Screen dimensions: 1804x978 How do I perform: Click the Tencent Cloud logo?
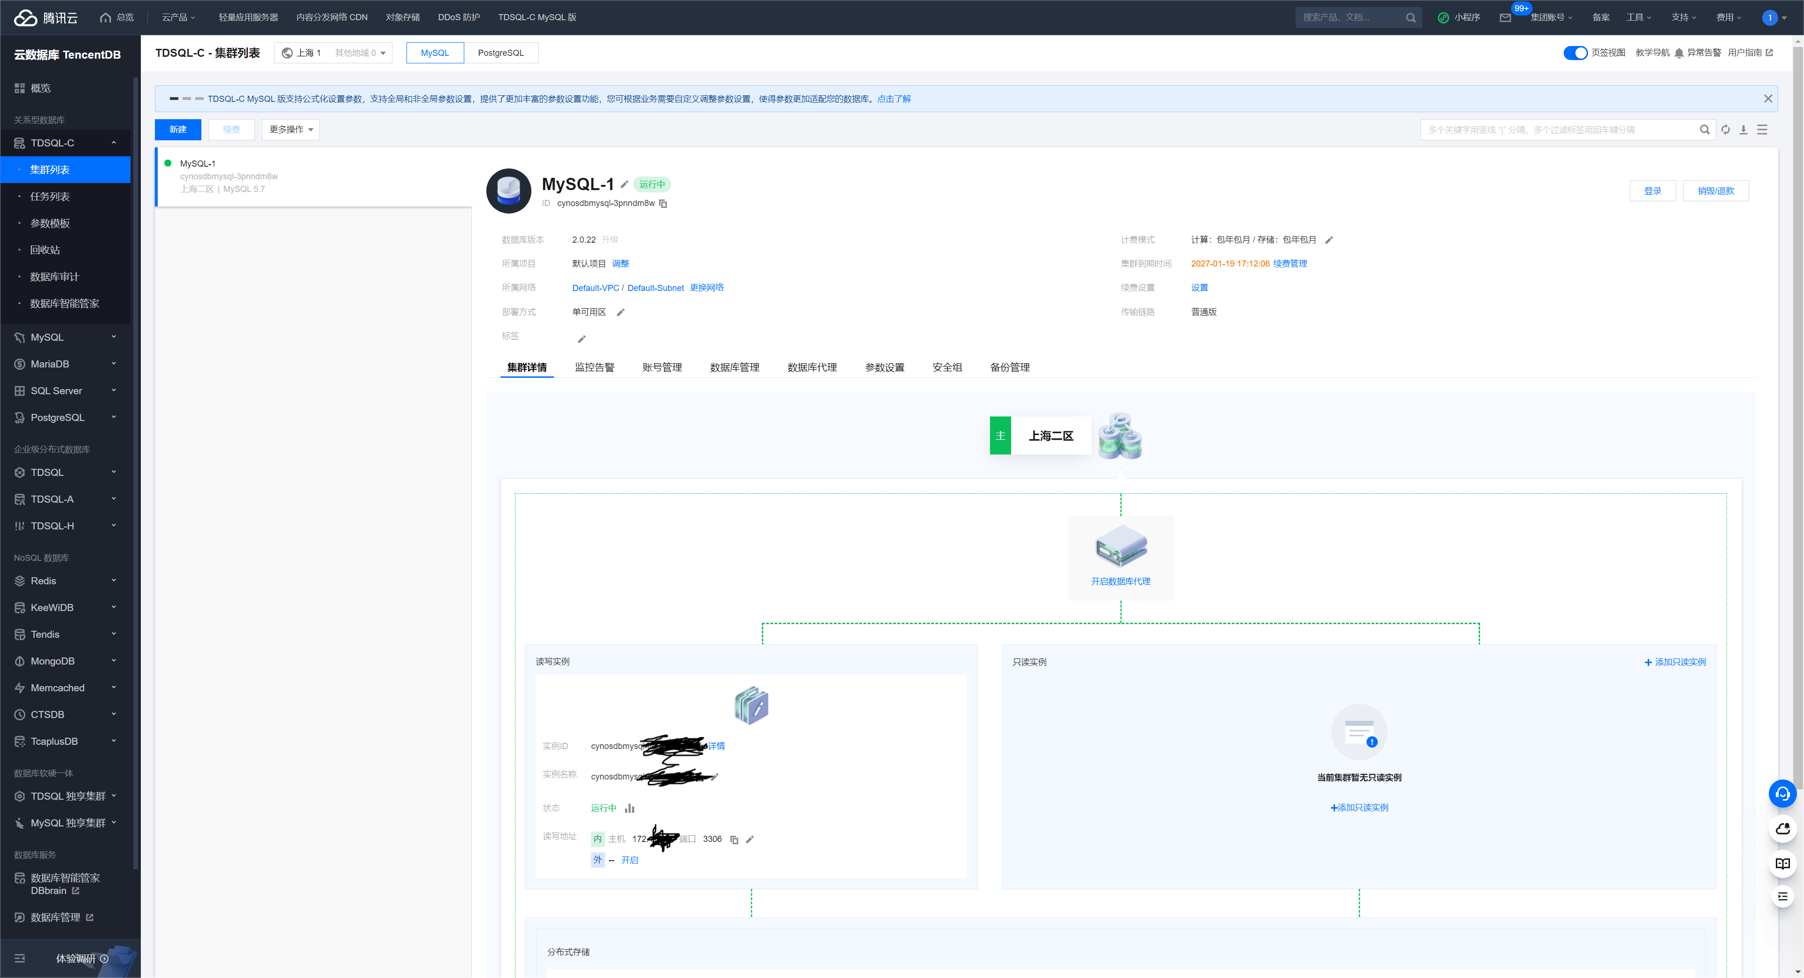click(x=46, y=17)
